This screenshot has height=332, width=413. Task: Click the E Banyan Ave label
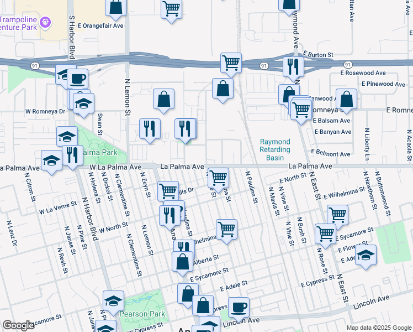333,132
